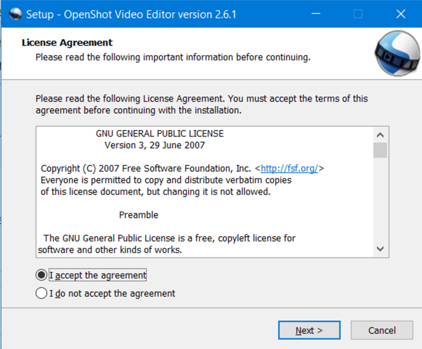
Task: Click 'The GNU General Public License is' line
Action: (170, 238)
